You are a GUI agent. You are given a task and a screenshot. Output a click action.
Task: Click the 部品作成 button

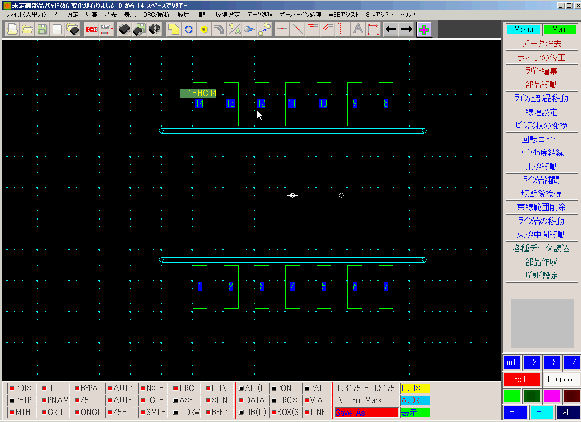[541, 262]
